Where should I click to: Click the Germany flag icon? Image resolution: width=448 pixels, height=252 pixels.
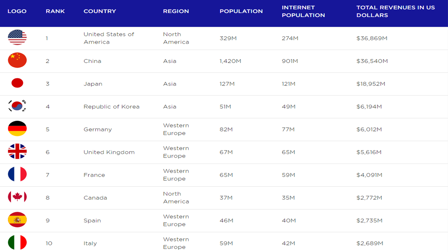(17, 129)
